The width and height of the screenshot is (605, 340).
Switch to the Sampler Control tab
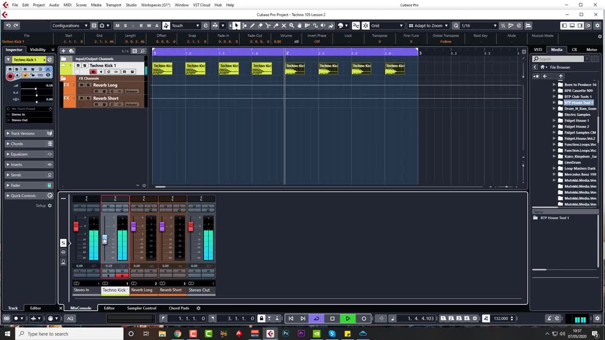(x=141, y=308)
